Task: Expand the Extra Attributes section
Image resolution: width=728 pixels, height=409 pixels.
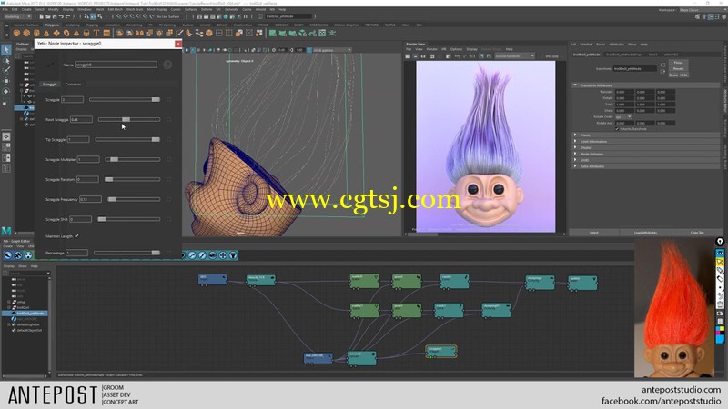Action: coord(575,166)
